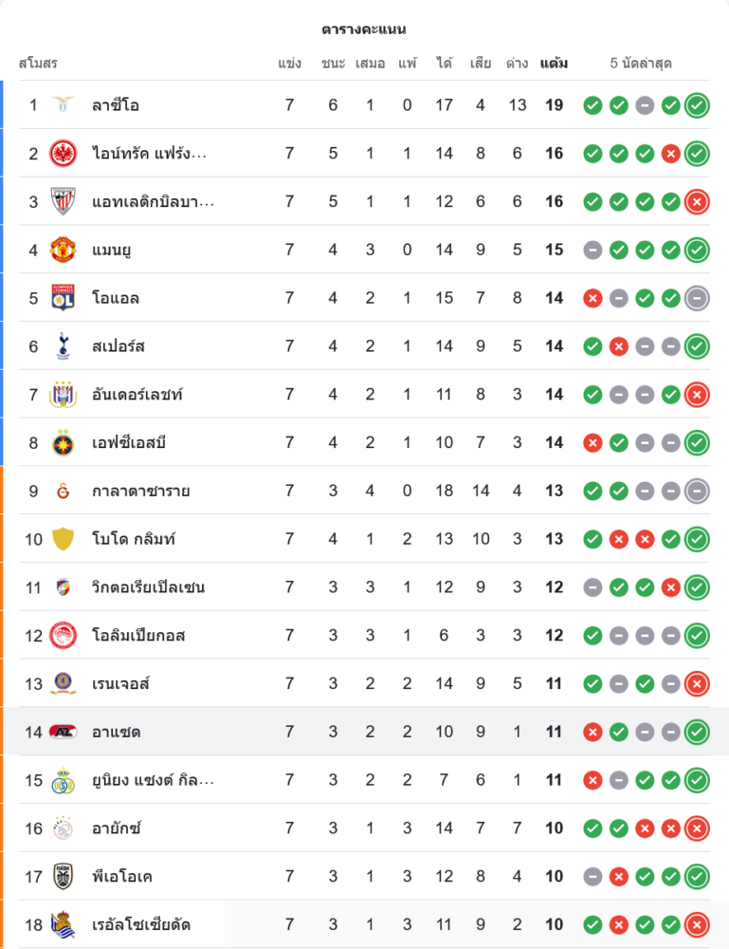Click the AZ Alkmaar logo icon
The height and width of the screenshot is (949, 729).
[63, 732]
